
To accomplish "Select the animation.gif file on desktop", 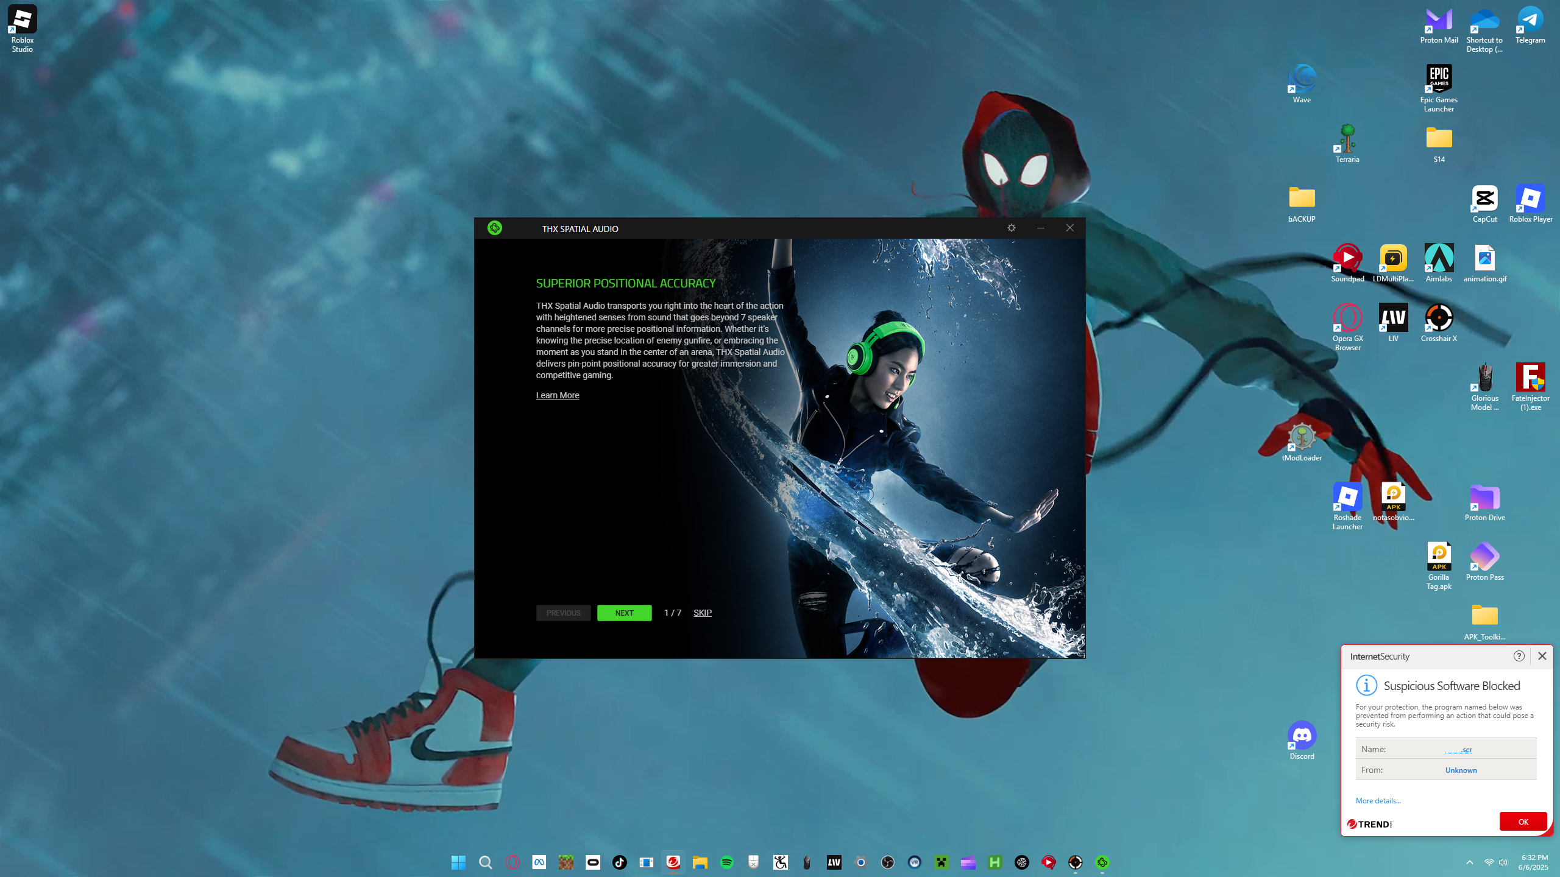I will point(1484,263).
